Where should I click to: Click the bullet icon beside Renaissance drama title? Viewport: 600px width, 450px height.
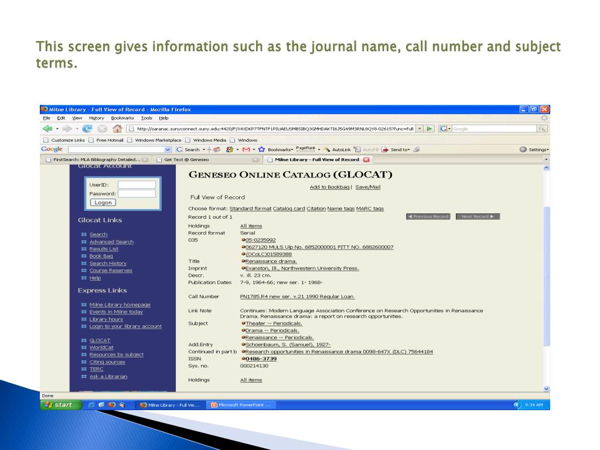[243, 261]
